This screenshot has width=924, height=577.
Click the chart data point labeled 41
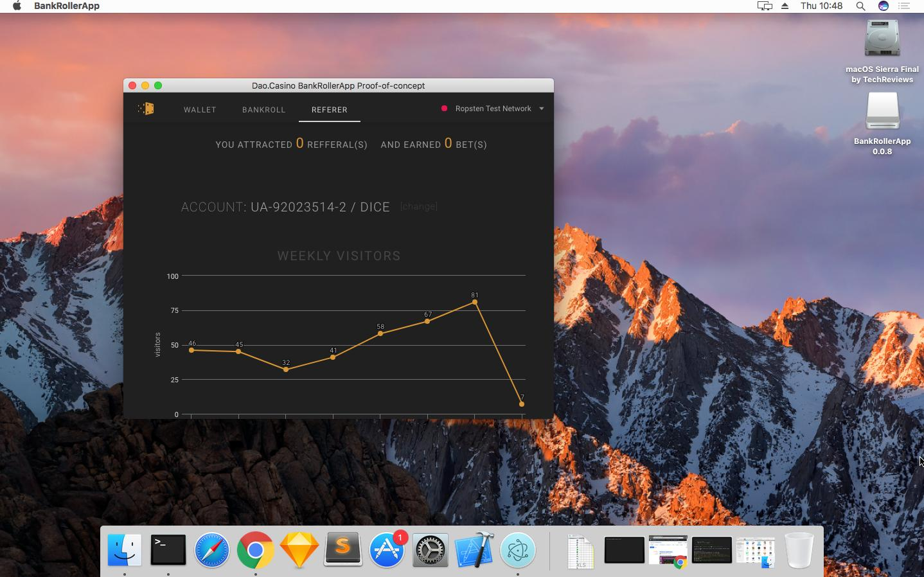click(x=333, y=357)
